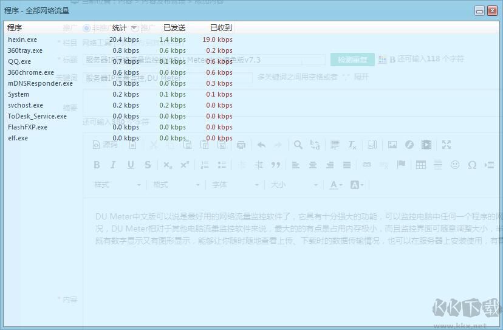Select the 非推广 radio button
Screen dimensions: 503x330
86,28
